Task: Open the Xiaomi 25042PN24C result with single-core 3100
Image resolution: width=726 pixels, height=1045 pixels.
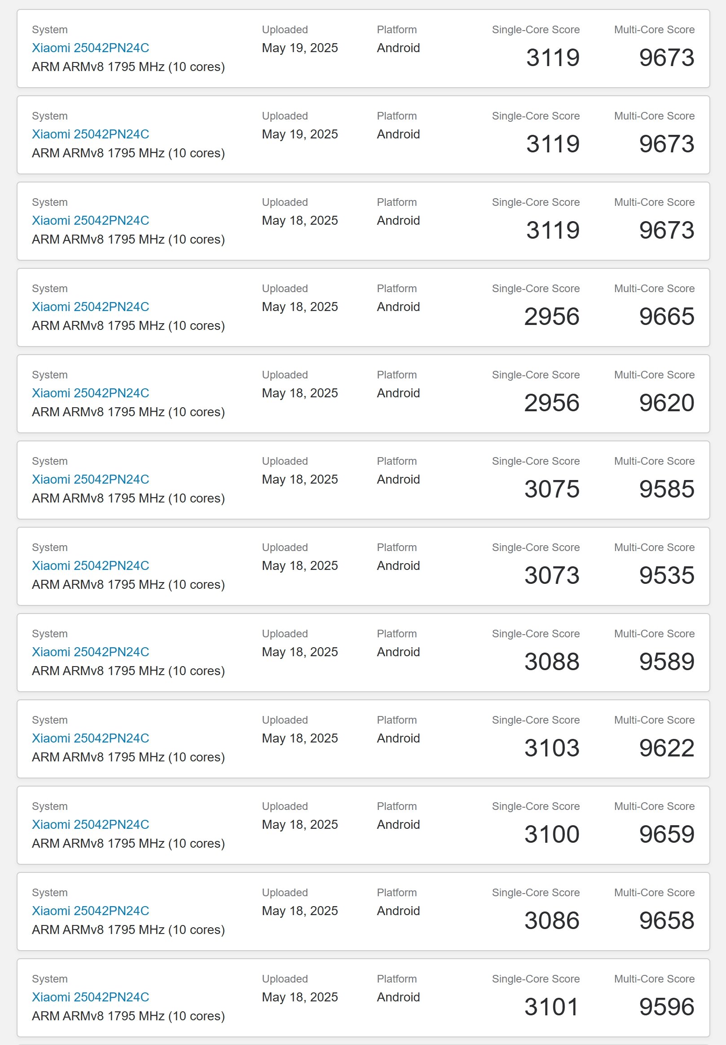Action: point(90,825)
